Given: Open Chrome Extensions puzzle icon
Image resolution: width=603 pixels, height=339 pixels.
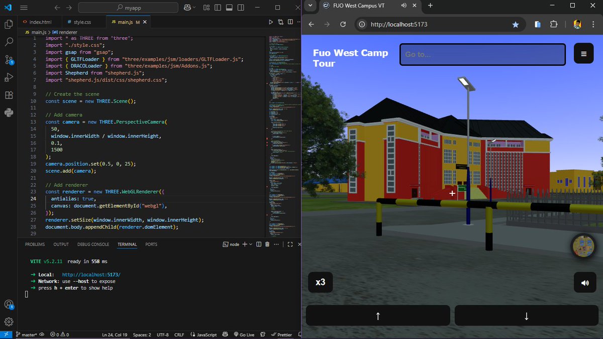Looking at the screenshot, I should pyautogui.click(x=554, y=24).
